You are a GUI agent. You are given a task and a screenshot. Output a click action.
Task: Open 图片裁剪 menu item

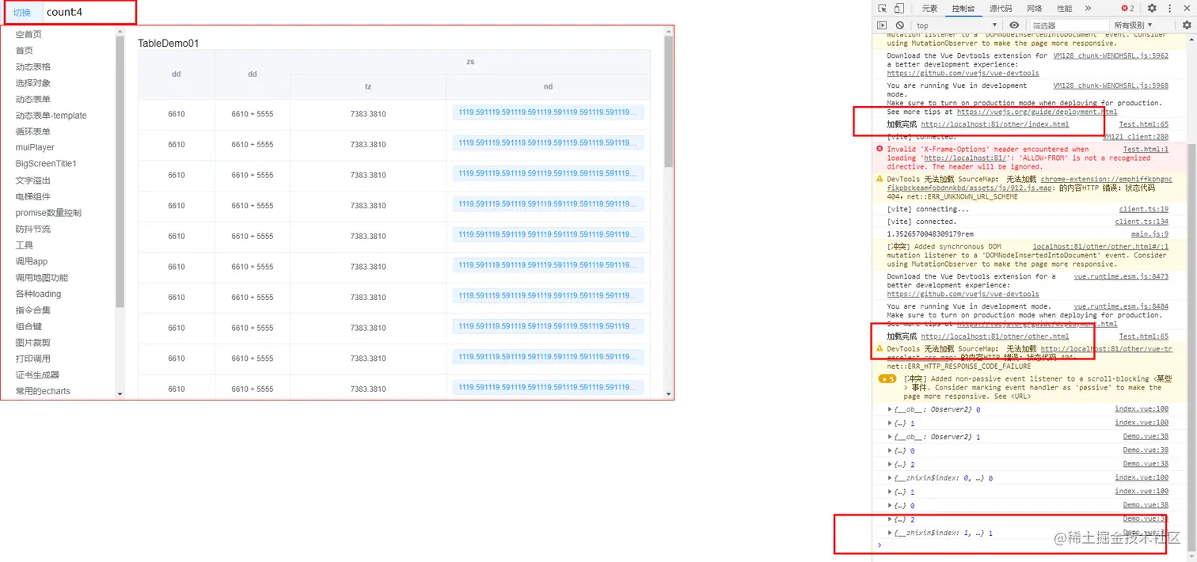coord(32,343)
